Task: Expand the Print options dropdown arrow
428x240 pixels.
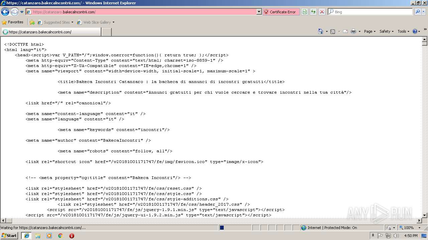Action: (359, 31)
